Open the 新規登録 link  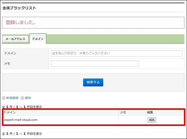(12, 98)
